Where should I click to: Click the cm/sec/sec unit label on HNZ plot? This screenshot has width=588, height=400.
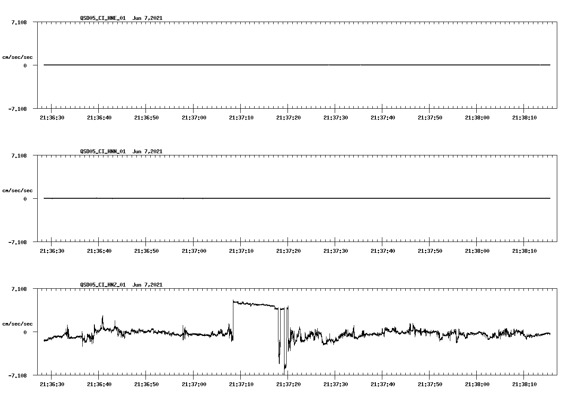click(17, 324)
